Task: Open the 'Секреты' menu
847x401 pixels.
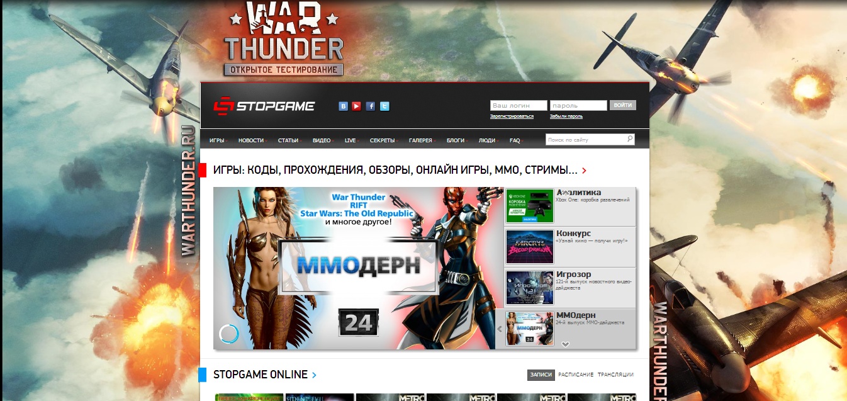Action: pyautogui.click(x=383, y=140)
